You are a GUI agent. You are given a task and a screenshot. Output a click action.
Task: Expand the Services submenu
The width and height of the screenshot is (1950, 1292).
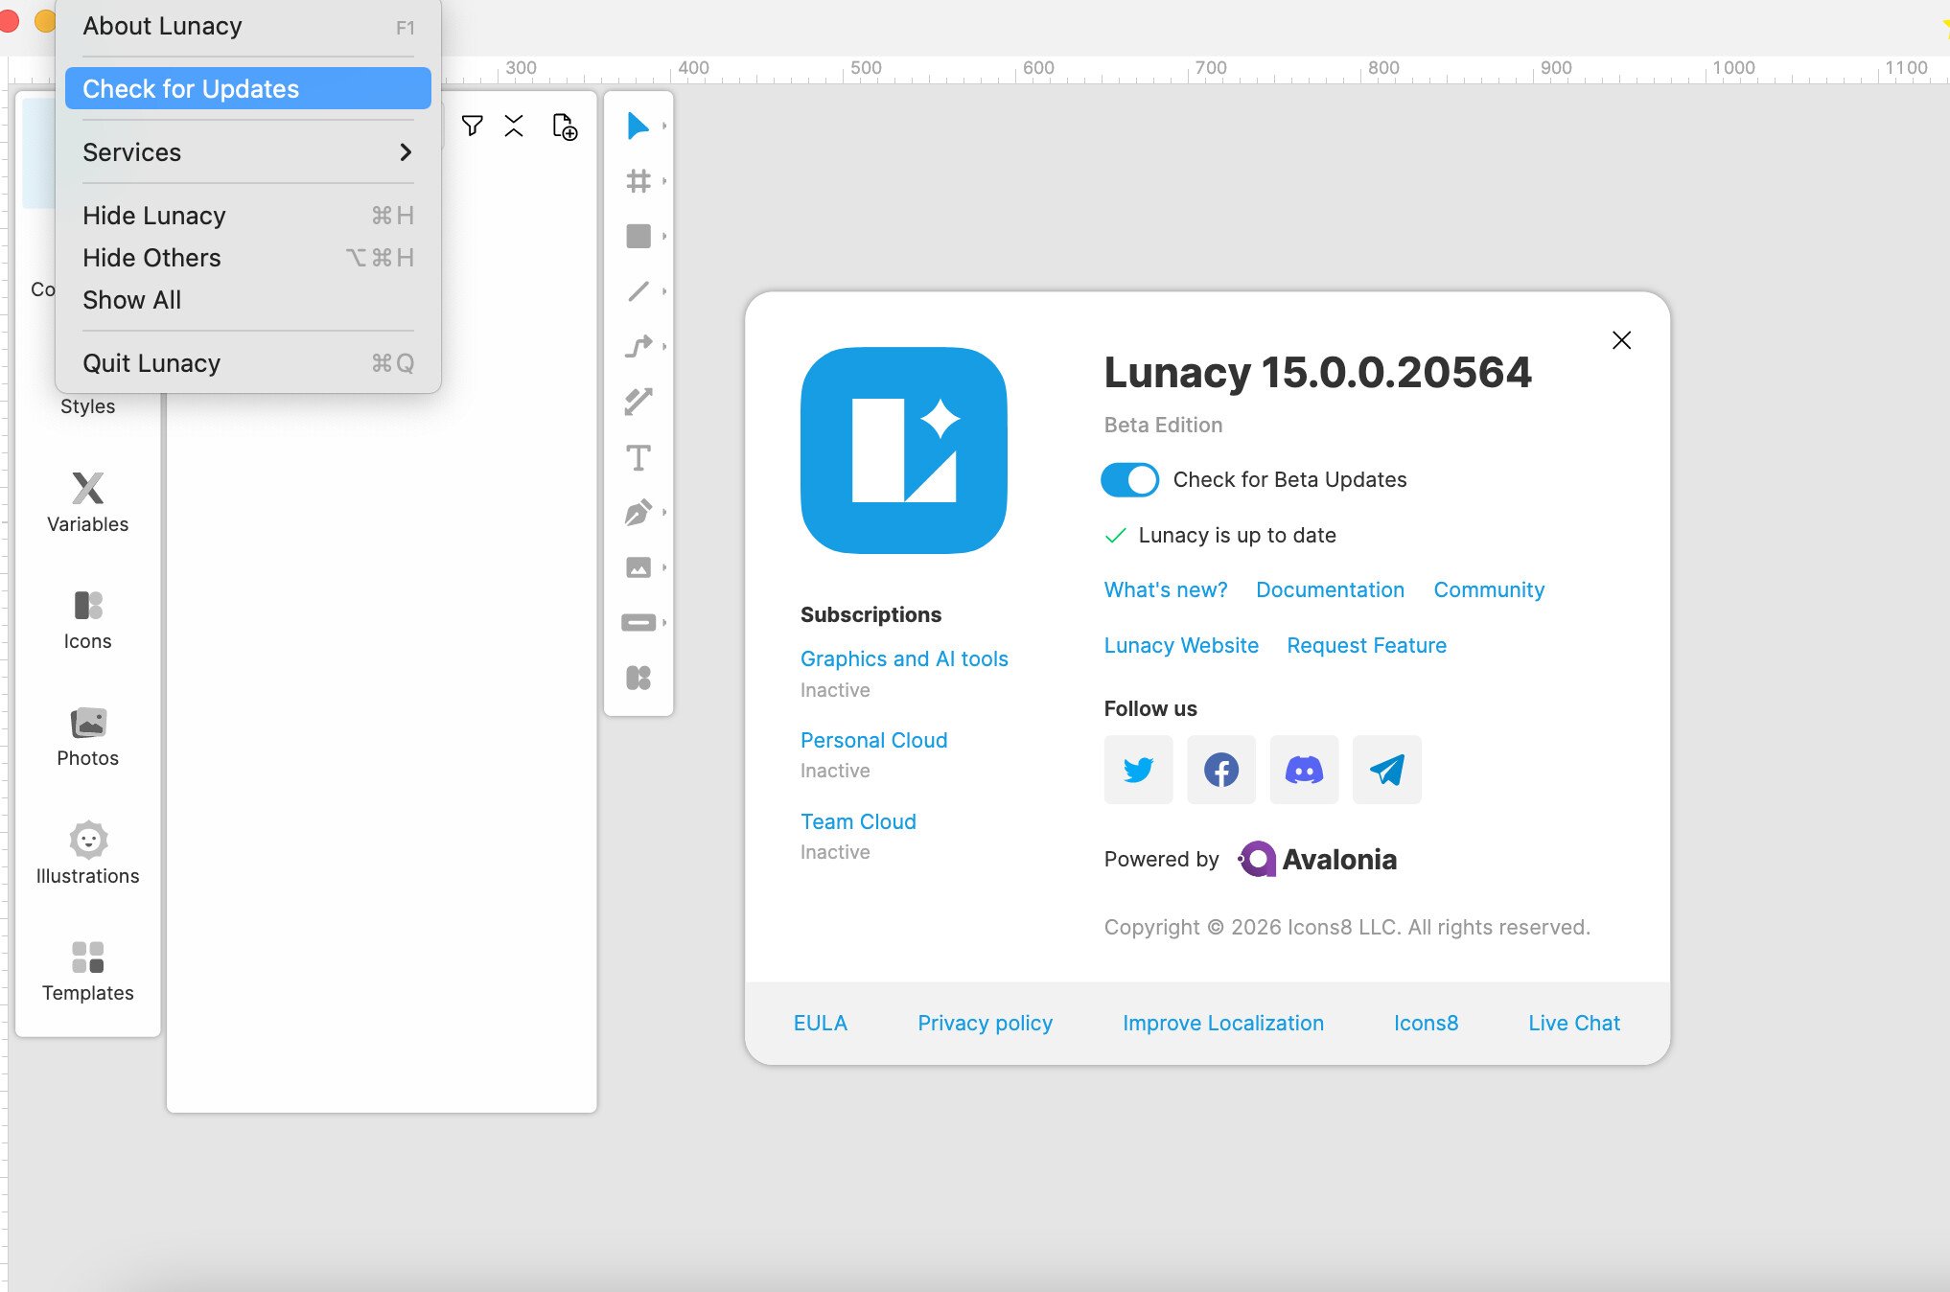pyautogui.click(x=248, y=152)
